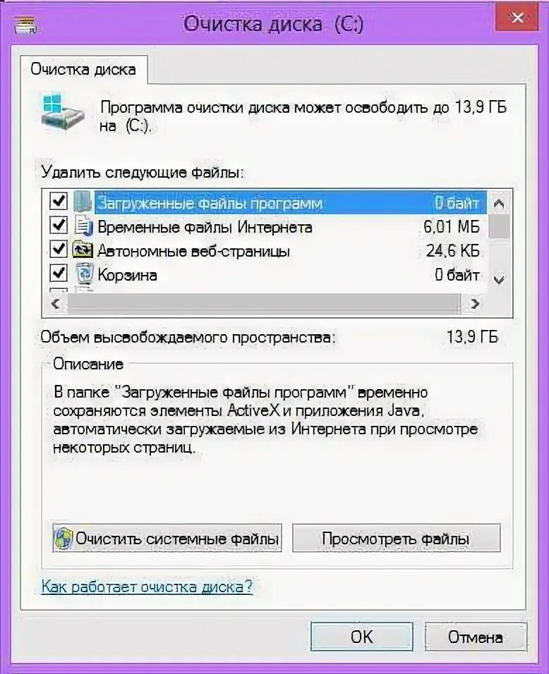Click the Загруженные файлы программ folder icon
This screenshot has width=549, height=674.
pos(83,202)
